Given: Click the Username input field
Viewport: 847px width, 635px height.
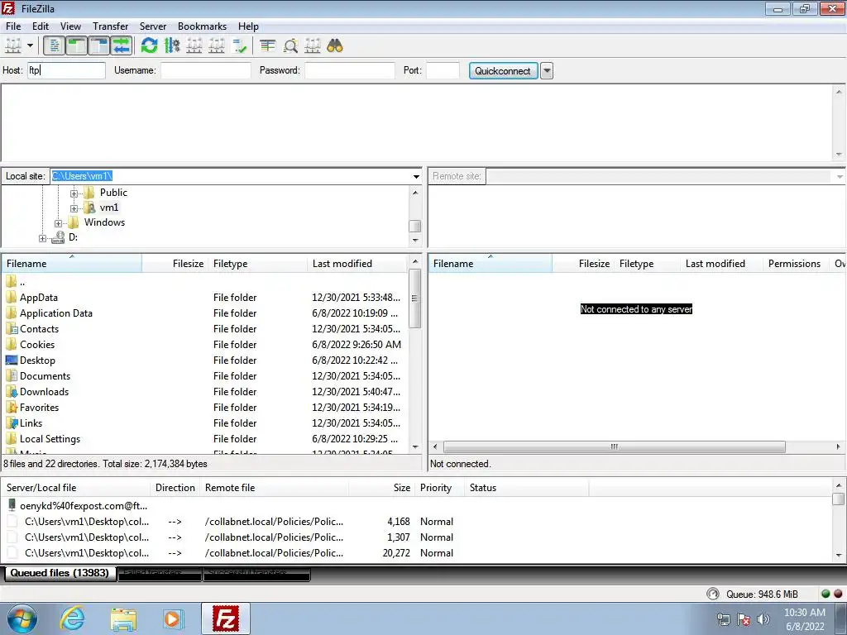Looking at the screenshot, I should 205,70.
